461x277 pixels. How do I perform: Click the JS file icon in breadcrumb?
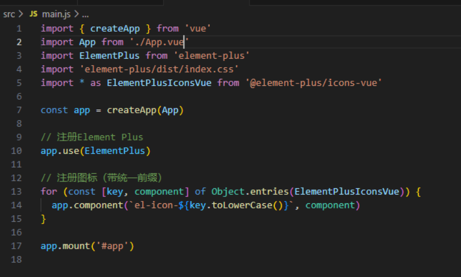33,14
